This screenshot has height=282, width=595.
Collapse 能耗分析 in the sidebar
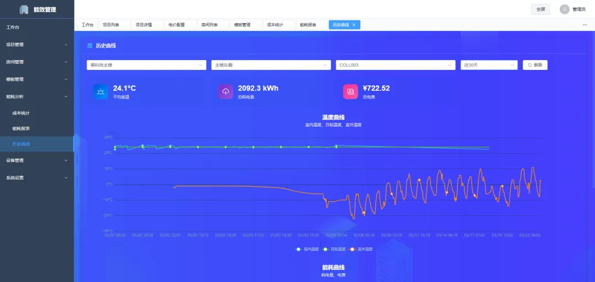[x=37, y=97]
